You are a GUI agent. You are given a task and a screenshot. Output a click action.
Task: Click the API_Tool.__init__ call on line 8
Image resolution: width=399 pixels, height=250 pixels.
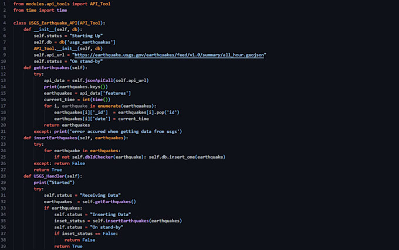[x=68, y=49]
